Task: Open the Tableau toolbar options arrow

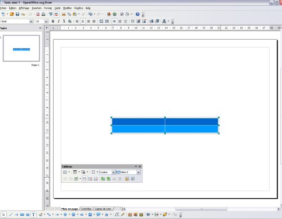Action: pos(136,166)
